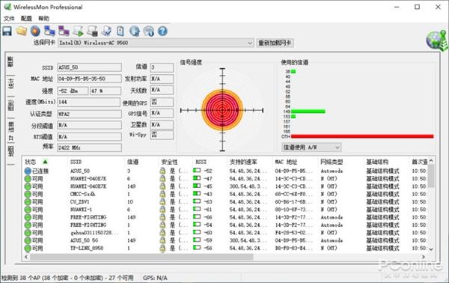Open the 文件 menu

pos(9,19)
